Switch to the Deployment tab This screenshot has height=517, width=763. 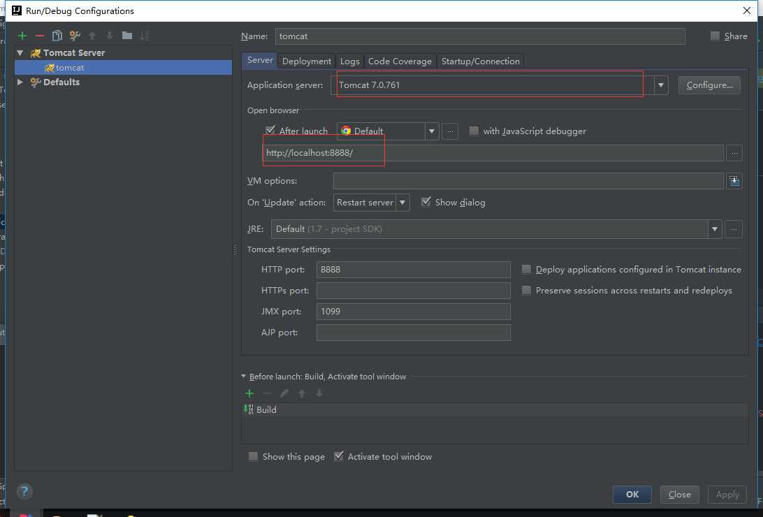307,61
